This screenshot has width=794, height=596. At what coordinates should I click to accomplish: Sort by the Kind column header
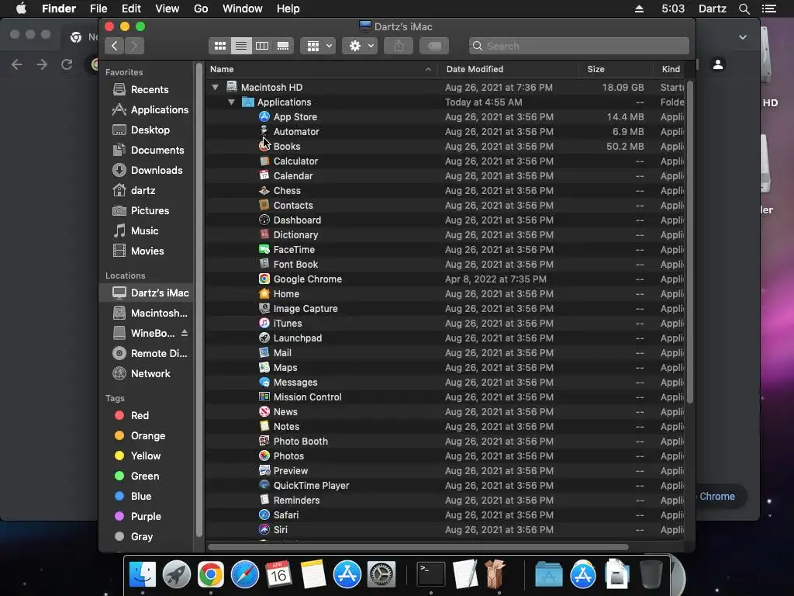click(670, 69)
